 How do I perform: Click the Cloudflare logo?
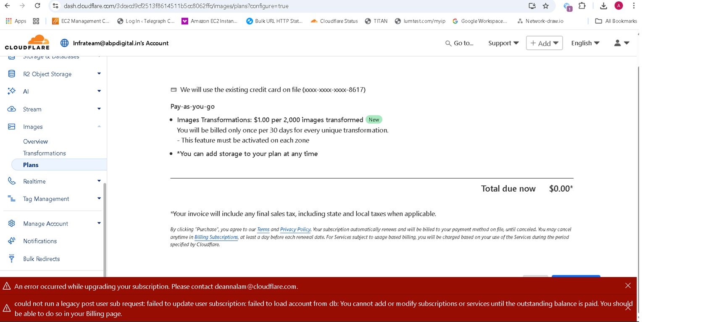click(x=27, y=42)
